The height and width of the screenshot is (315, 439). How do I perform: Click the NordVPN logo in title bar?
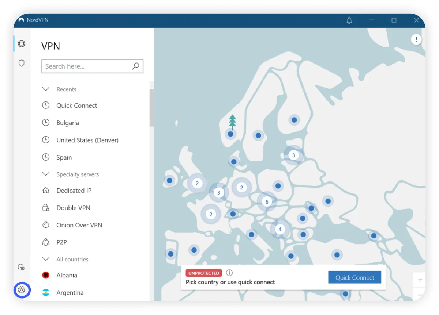[21, 20]
